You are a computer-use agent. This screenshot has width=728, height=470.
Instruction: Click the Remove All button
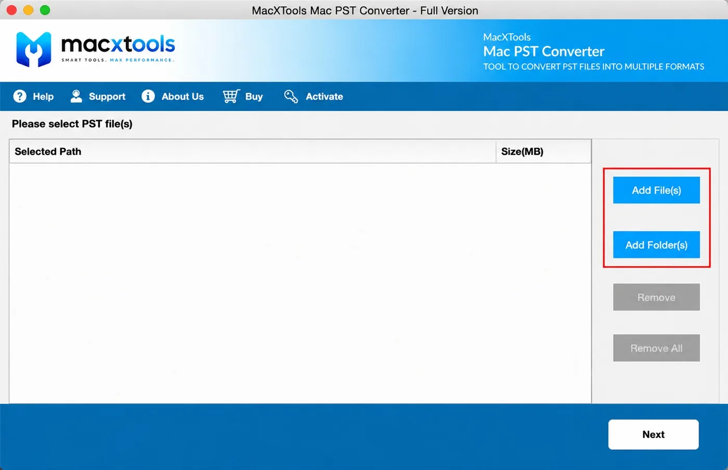656,348
